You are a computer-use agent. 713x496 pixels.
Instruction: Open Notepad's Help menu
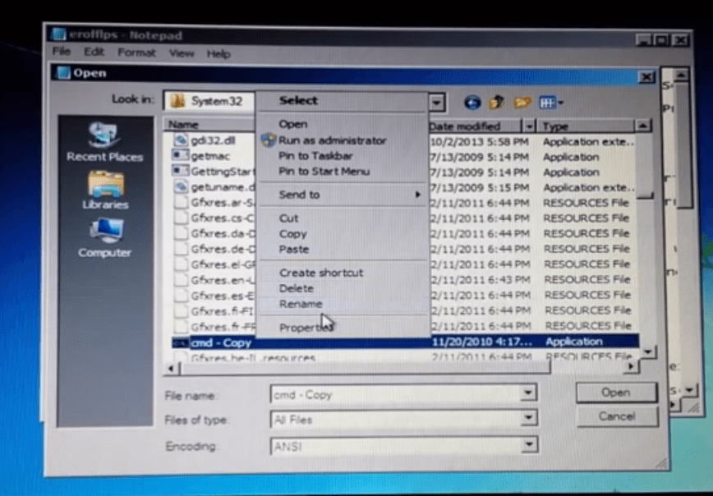click(218, 53)
